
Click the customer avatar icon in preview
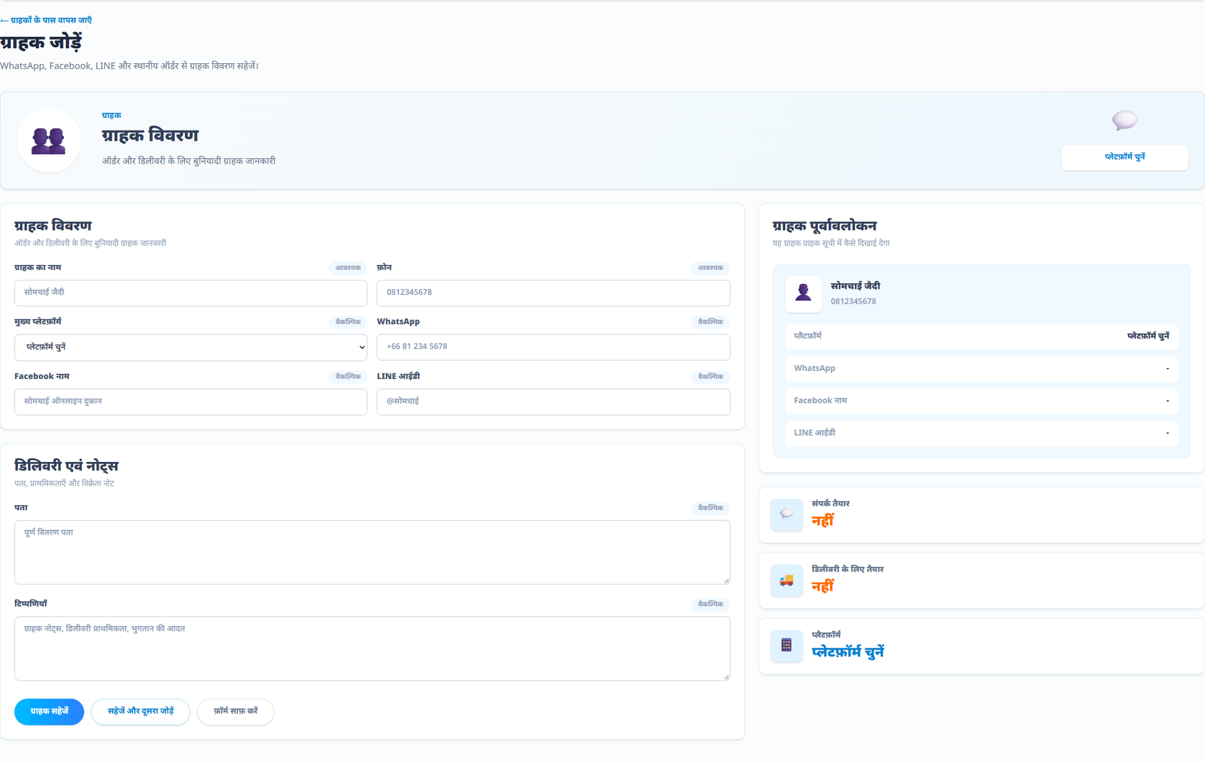click(803, 293)
